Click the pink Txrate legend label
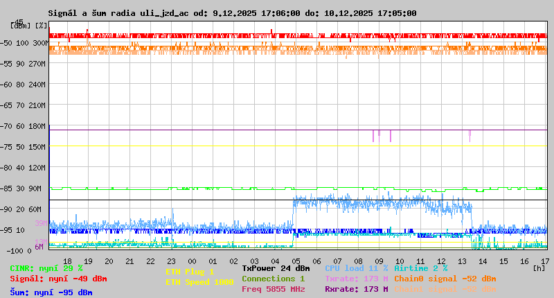 (x=357, y=279)
